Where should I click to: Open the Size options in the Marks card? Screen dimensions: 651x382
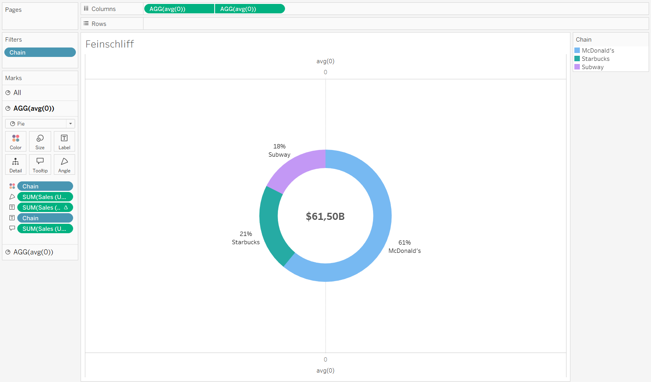(40, 141)
